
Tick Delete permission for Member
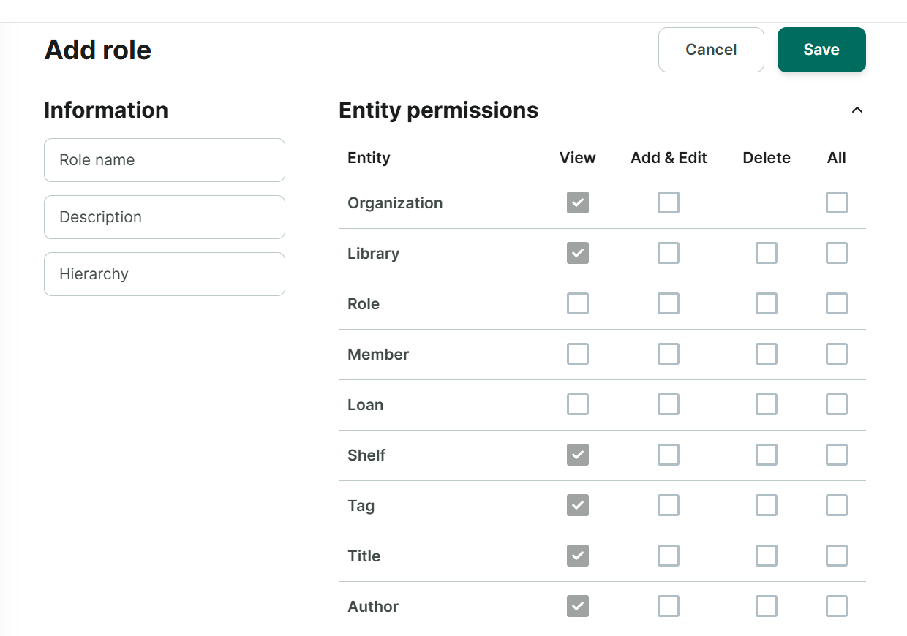[767, 354]
